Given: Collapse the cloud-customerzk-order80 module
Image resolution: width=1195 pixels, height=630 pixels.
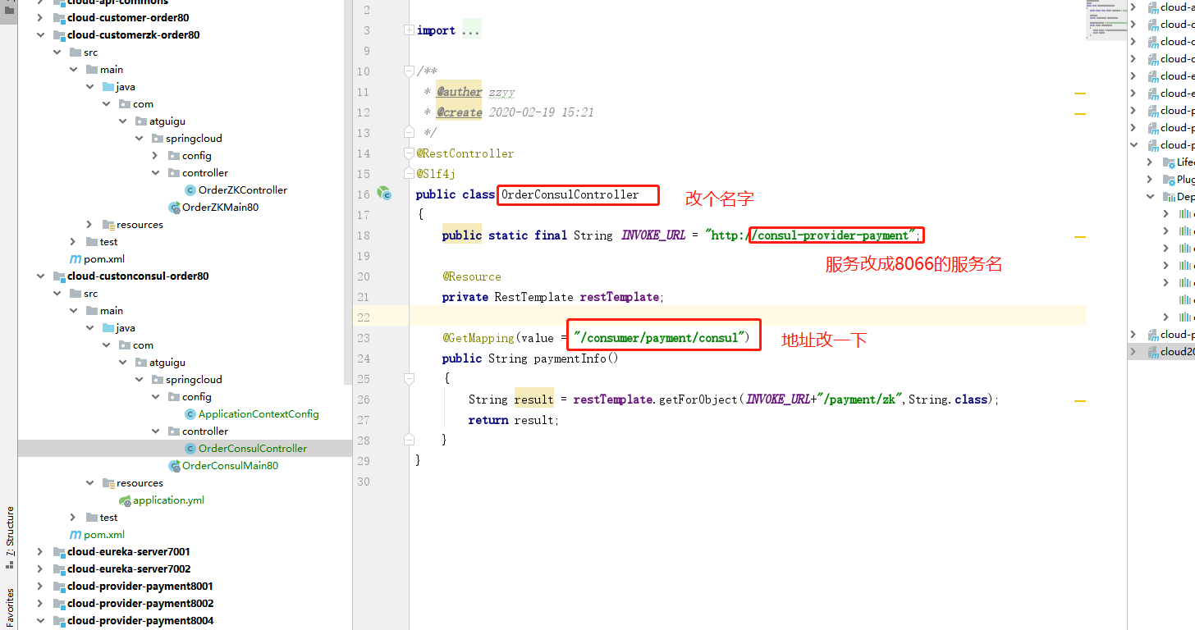Looking at the screenshot, I should (x=40, y=35).
